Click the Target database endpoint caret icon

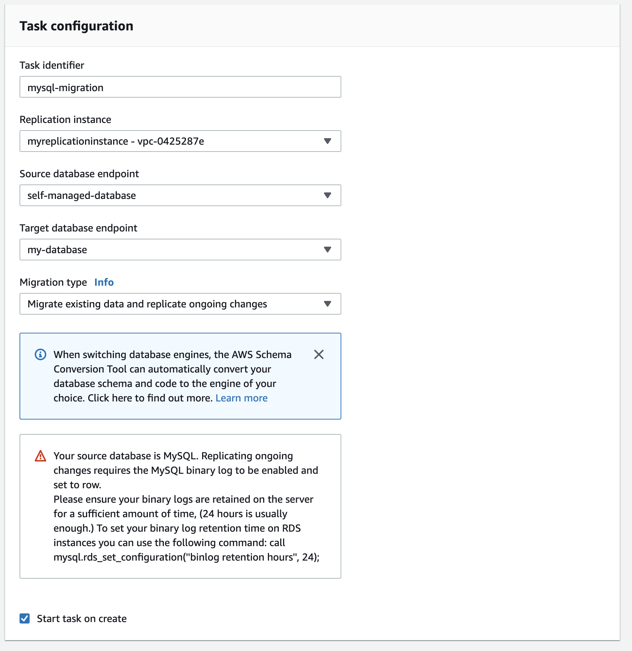pos(328,250)
